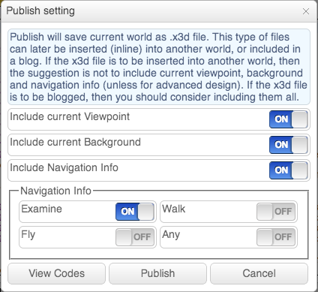The height and width of the screenshot is (292, 318).
Task: Enable the Any navigation toggle
Action: [x=276, y=237]
